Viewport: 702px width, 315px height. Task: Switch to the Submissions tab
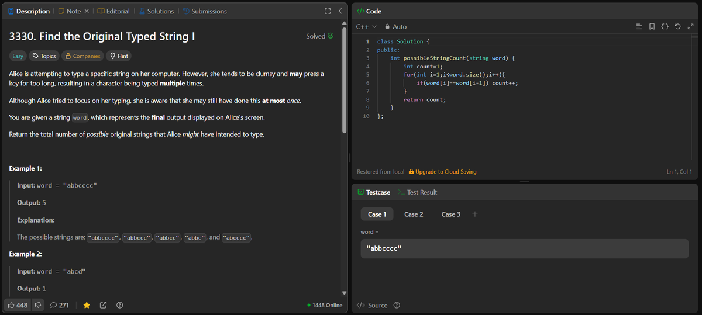[x=205, y=11]
